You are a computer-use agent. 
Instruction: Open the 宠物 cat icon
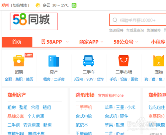(159, 61)
